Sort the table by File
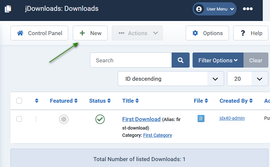 tap(201, 101)
